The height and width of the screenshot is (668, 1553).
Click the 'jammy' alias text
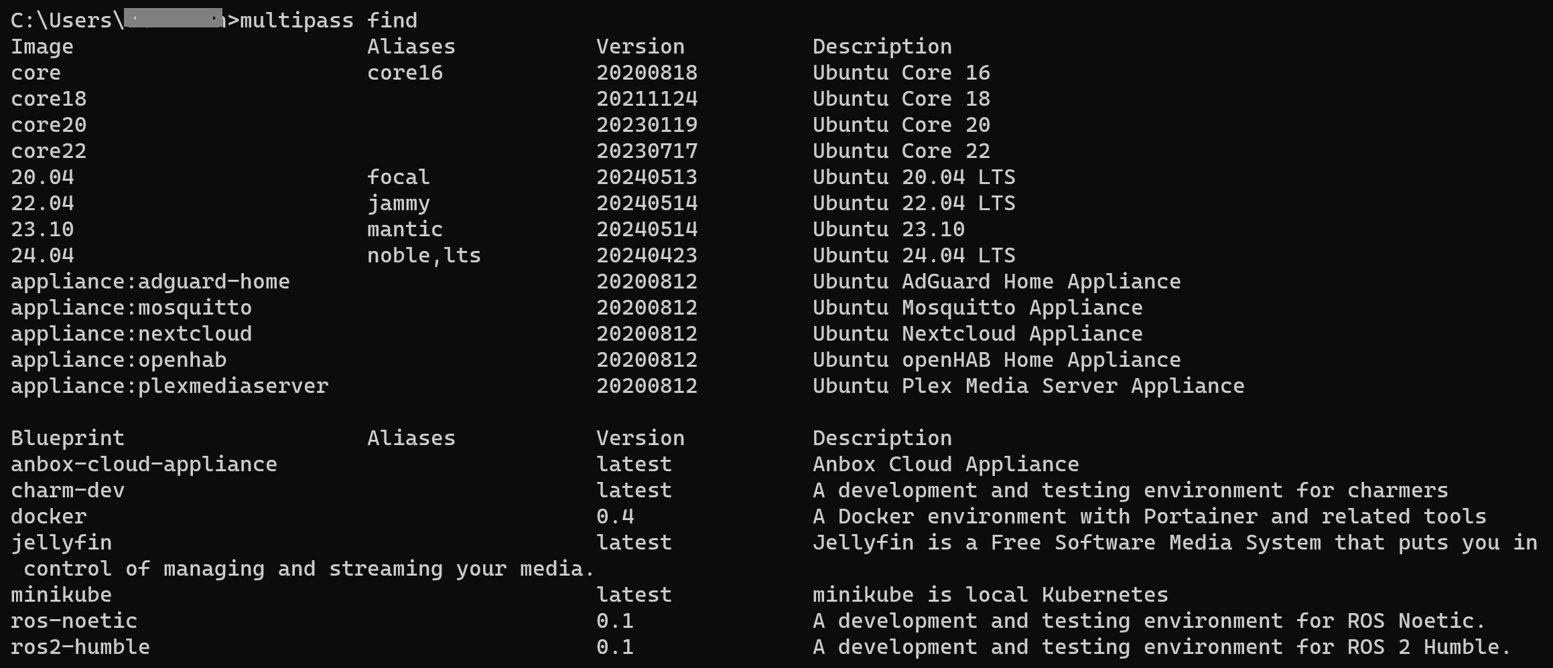click(398, 203)
